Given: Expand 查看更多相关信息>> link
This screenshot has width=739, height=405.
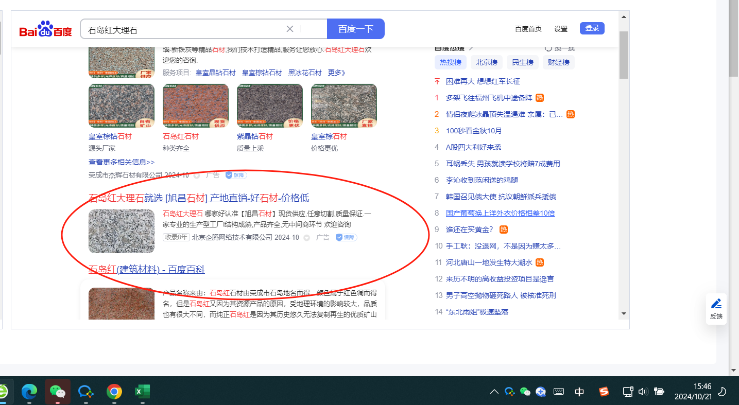Looking at the screenshot, I should click(x=122, y=162).
